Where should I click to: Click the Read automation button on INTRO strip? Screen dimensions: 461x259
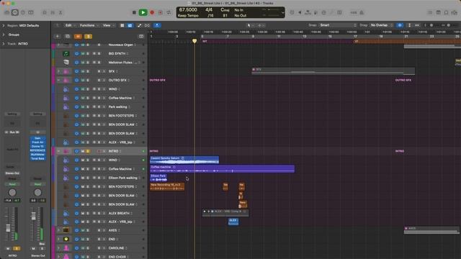12,184
